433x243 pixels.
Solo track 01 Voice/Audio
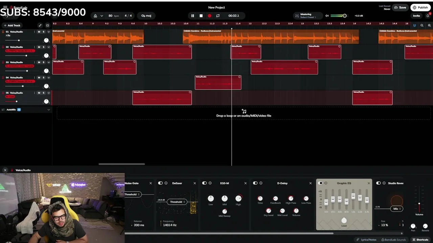tap(43, 32)
